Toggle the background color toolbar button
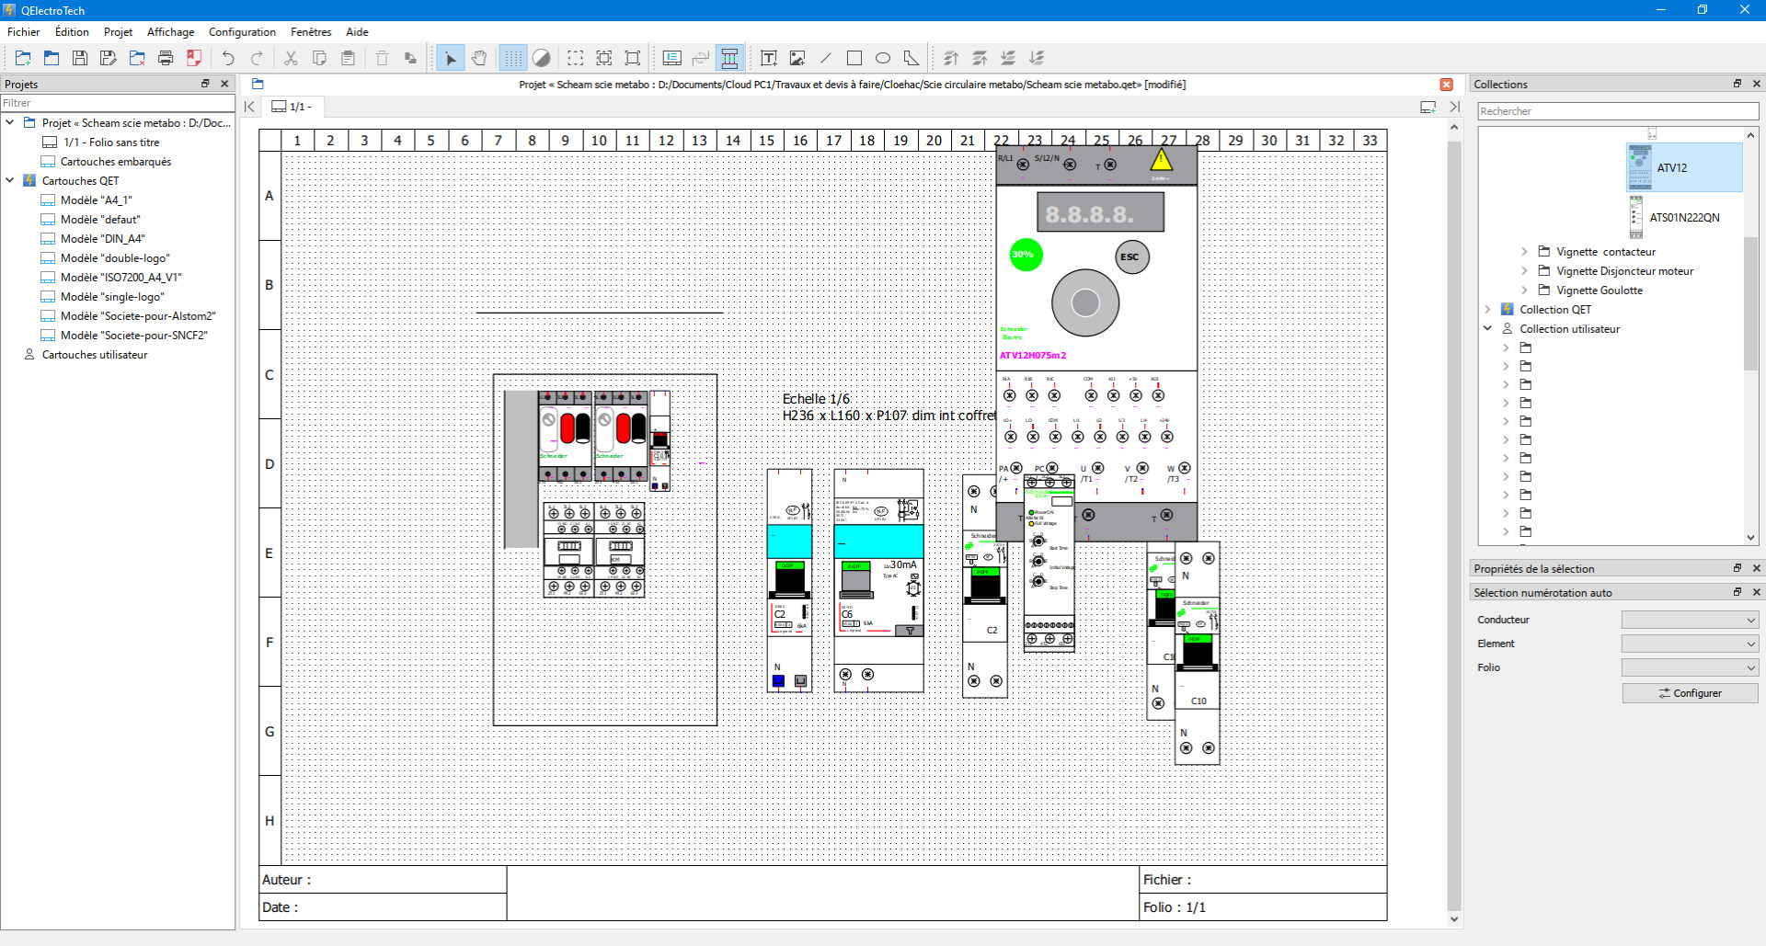Screen dimensions: 1766x946 coord(542,59)
